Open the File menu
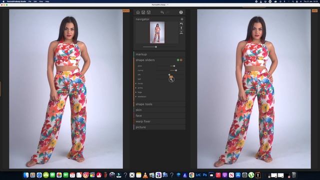Screen dimensions: 320x180 [30, 1]
